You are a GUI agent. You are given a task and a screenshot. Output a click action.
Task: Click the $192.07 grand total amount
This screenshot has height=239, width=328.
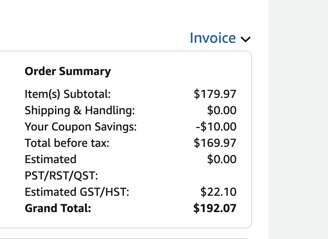point(215,208)
